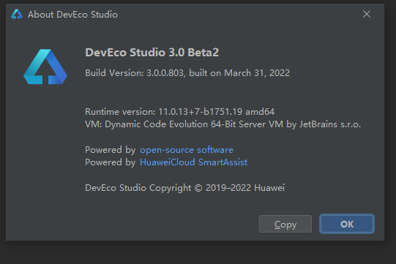Viewport: 396px width, 264px height.
Task: Click the large DevEco Studio logo
Action: pyautogui.click(x=45, y=67)
